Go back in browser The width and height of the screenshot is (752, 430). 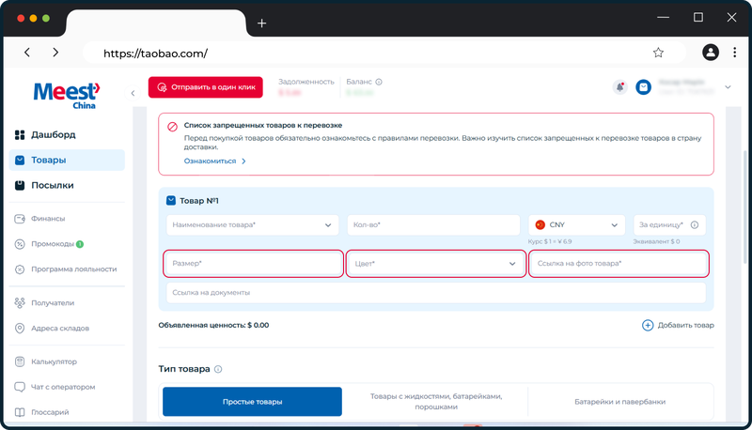(x=27, y=53)
